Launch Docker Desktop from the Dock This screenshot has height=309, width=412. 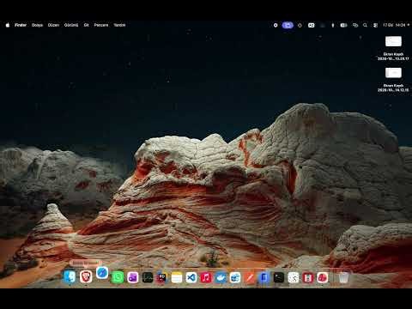(221, 277)
